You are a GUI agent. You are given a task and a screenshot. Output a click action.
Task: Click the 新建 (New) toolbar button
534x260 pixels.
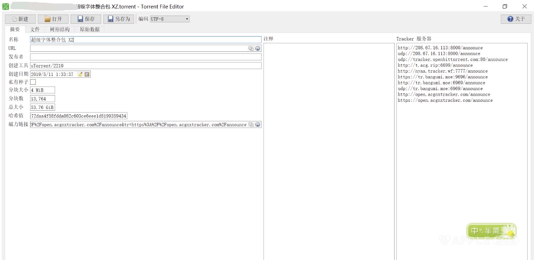coord(20,19)
